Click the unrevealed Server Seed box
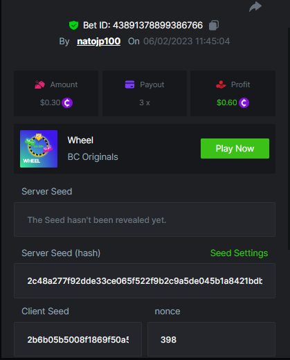The height and width of the screenshot is (360, 290). (145, 219)
